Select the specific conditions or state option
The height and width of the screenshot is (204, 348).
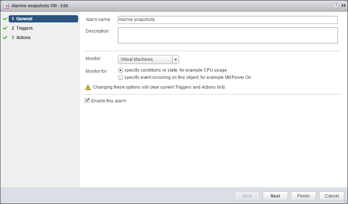pyautogui.click(x=120, y=70)
